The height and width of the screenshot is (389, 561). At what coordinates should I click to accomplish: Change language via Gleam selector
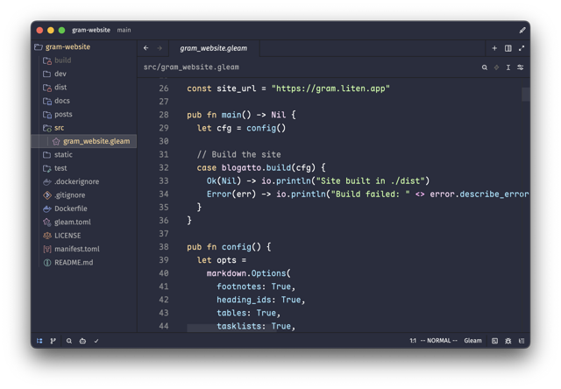(x=472, y=341)
